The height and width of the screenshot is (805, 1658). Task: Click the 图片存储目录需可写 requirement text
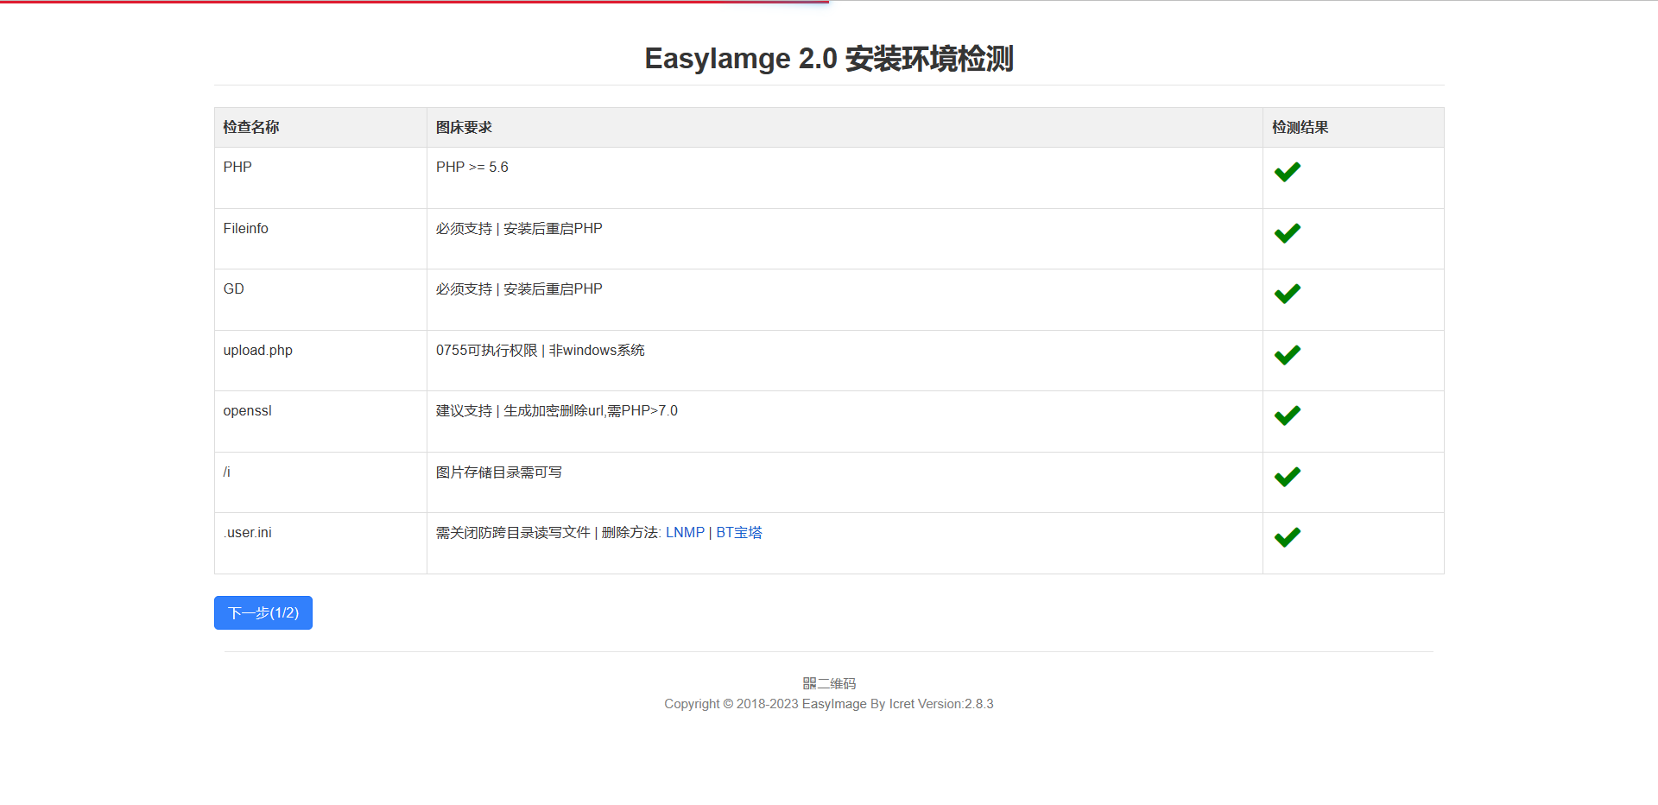[499, 472]
